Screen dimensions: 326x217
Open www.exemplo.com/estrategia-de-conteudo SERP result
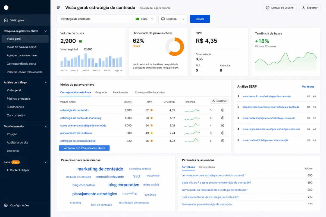tap(267, 96)
